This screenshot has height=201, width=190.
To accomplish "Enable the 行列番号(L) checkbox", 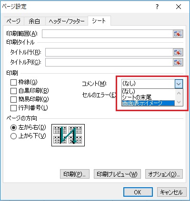I will pos(13,108).
